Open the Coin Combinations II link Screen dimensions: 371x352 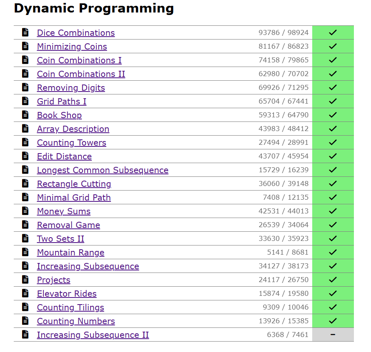81,74
